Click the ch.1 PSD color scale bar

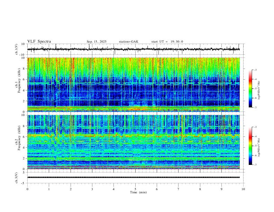(x=250, y=89)
